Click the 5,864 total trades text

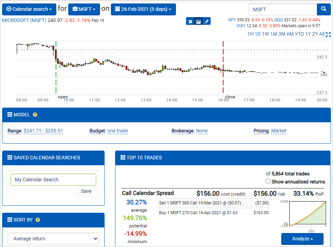pyautogui.click(x=291, y=174)
